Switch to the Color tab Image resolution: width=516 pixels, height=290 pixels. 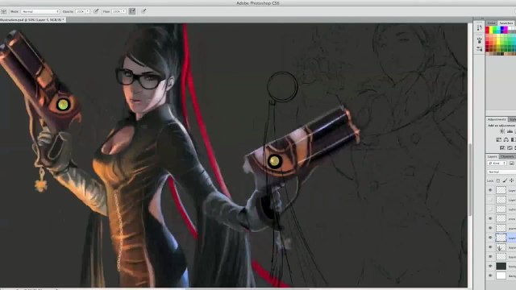point(491,23)
